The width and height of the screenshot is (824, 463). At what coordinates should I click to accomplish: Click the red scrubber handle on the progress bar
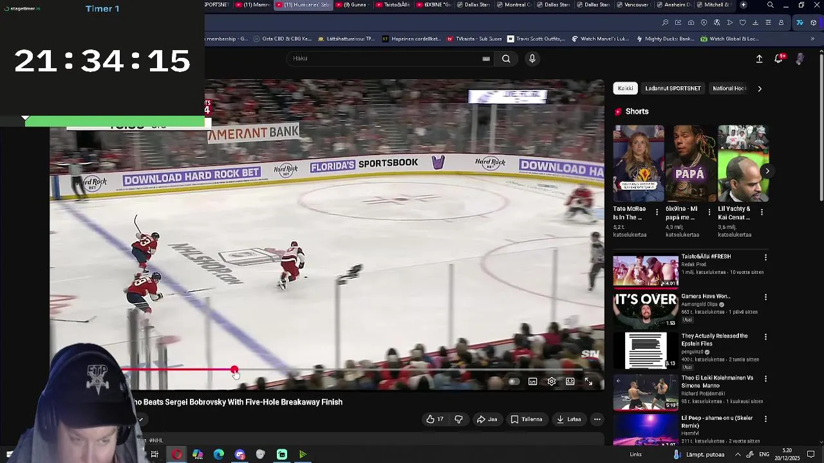tap(234, 370)
